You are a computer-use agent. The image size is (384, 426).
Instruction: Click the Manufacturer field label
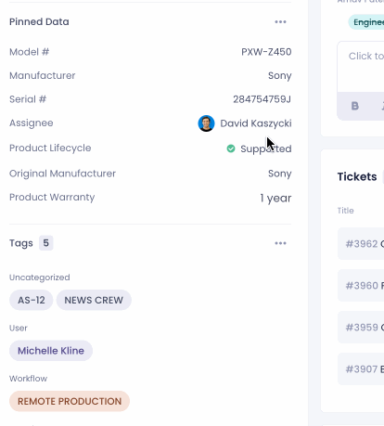pyautogui.click(x=43, y=76)
